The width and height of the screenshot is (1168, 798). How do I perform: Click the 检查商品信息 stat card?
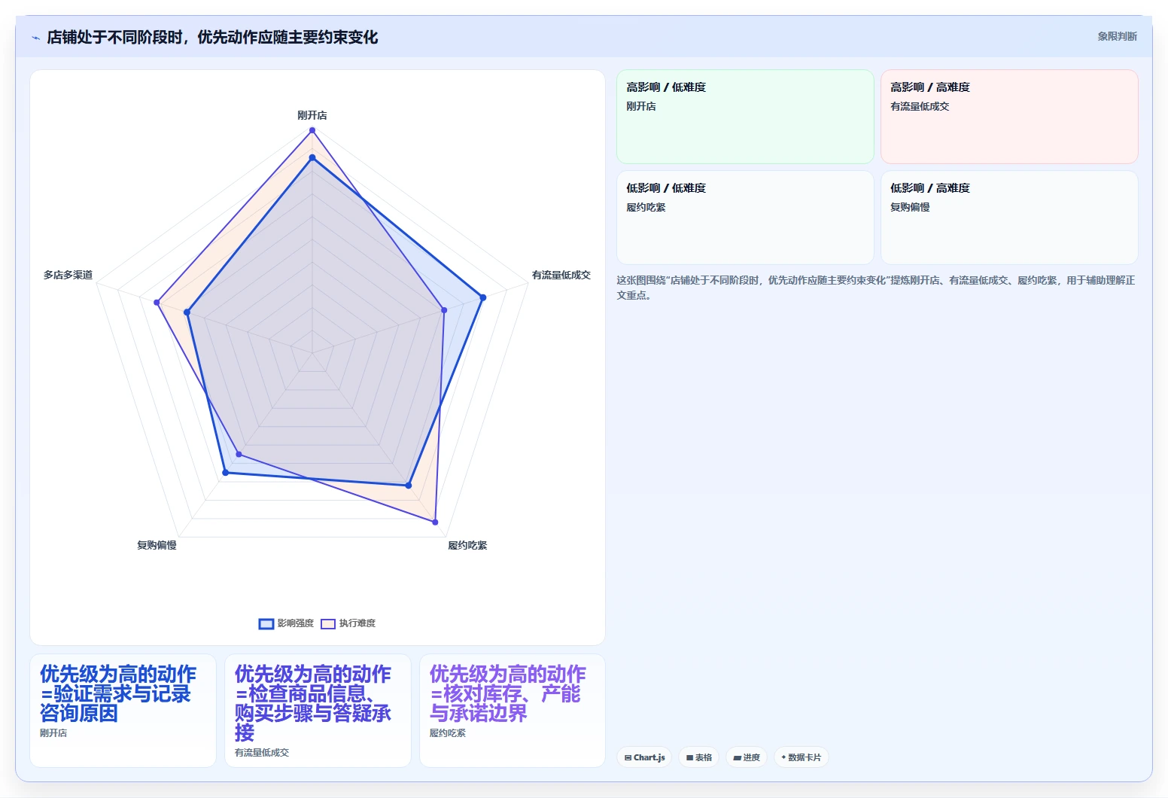(x=318, y=711)
